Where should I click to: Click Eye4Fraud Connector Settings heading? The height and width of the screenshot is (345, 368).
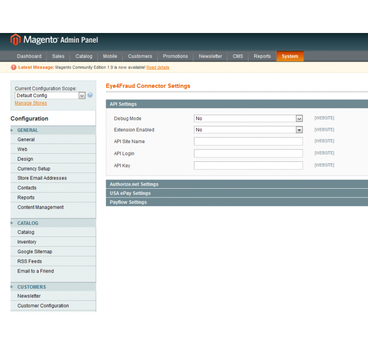[148, 86]
